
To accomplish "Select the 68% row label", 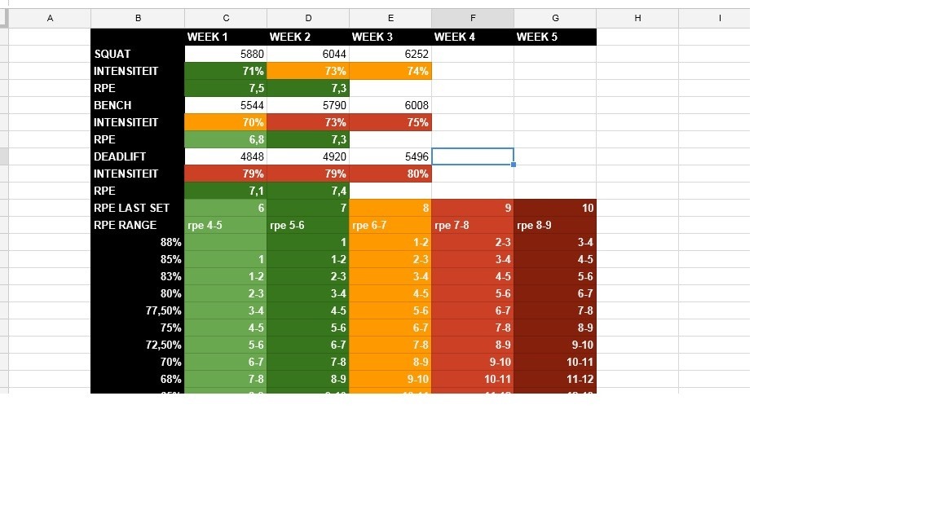I will pos(137,379).
